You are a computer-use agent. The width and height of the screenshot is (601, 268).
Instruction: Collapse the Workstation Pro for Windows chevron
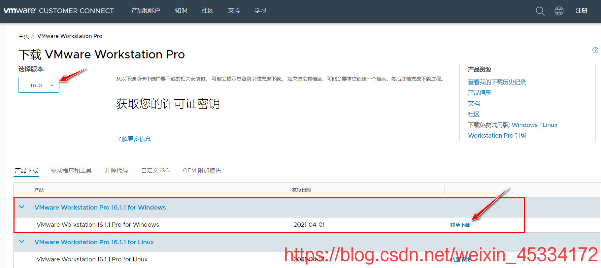22,207
